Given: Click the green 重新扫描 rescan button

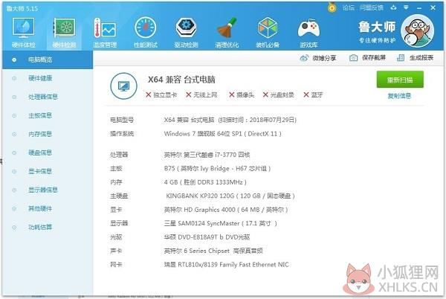Looking at the screenshot, I should tap(400, 80).
